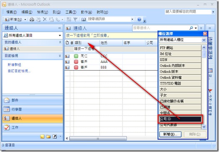Select the FTP 網站 field in chooser
Screen dimensions: 219x152
point(180,48)
